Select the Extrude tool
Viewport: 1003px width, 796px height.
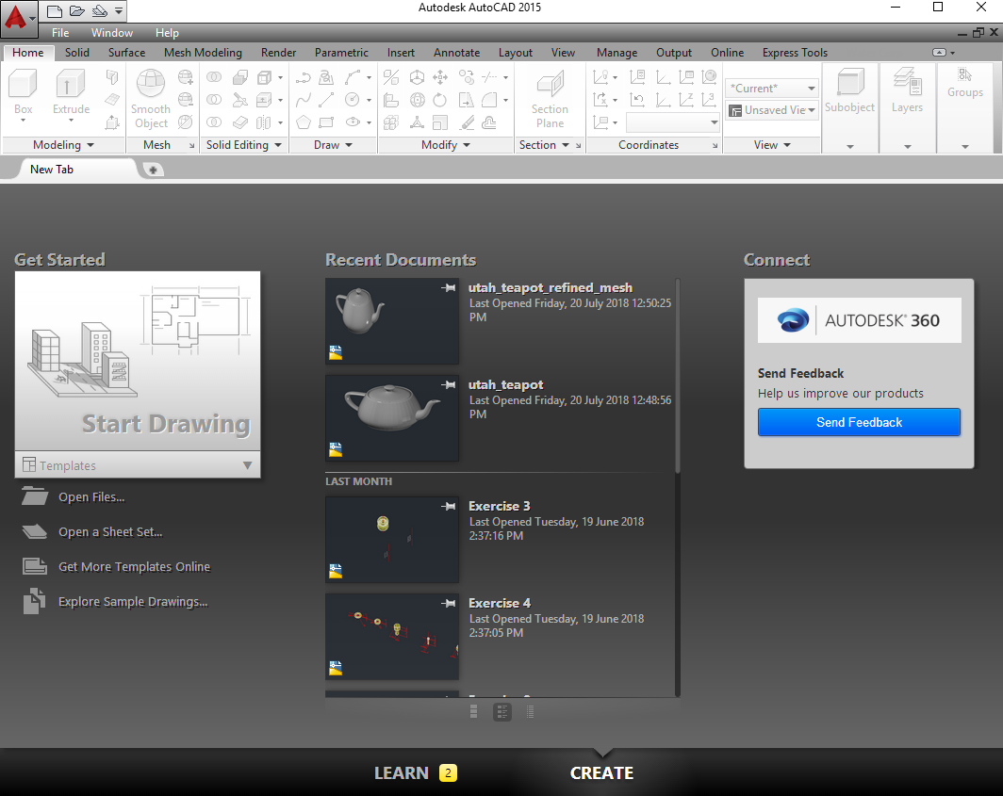click(x=71, y=94)
